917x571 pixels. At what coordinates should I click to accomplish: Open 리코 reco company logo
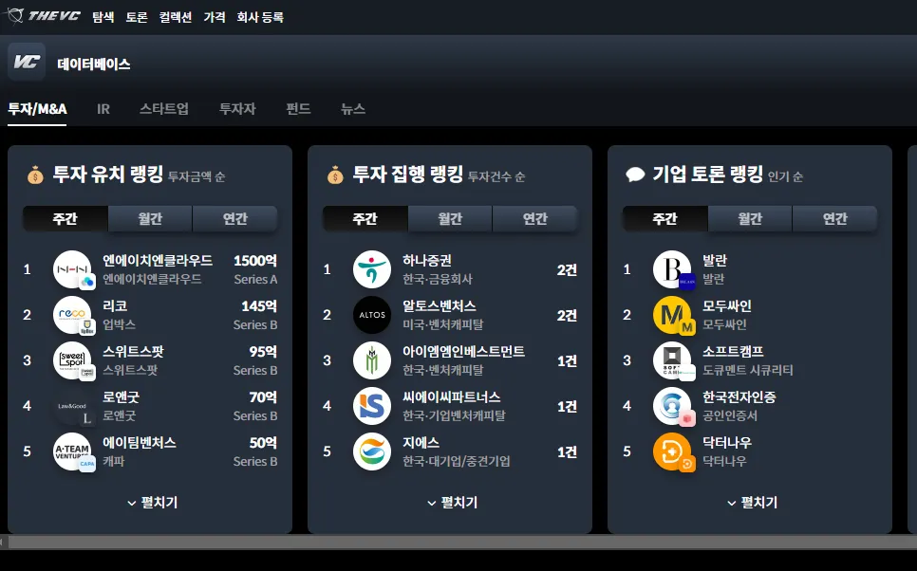pyautogui.click(x=72, y=315)
